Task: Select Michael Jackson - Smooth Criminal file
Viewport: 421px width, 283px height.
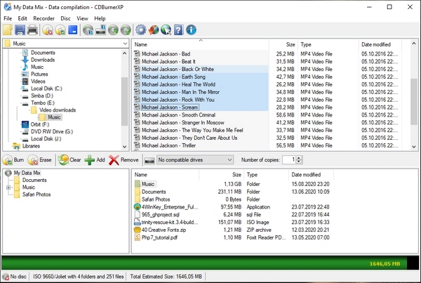Action: (178, 115)
